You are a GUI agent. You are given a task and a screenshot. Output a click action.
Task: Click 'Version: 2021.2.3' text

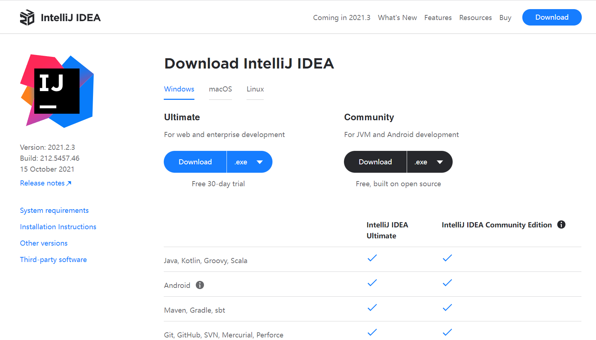point(47,147)
